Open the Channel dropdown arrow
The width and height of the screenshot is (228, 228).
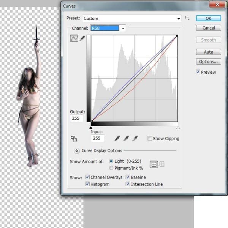[x=123, y=28]
